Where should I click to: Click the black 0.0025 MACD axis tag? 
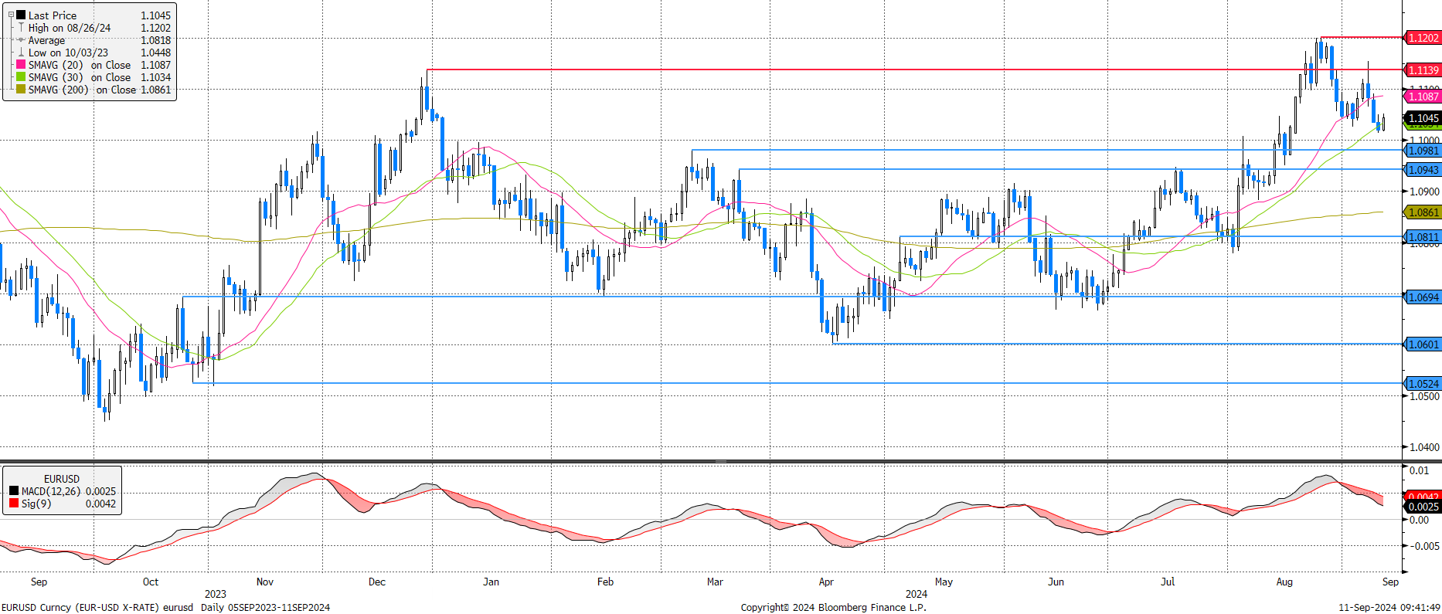pos(1423,506)
